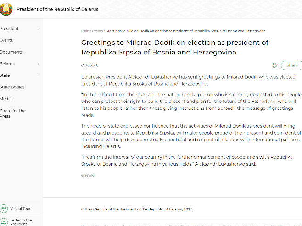The width and height of the screenshot is (302, 226).
Task: Open the Media sidebar item
Action: pyautogui.click(x=6, y=99)
